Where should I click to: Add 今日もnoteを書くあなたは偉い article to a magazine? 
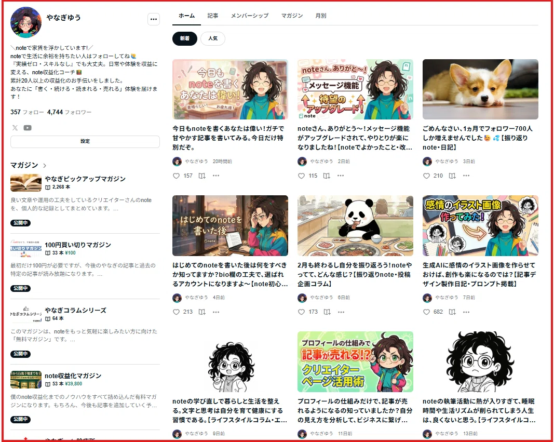[202, 176]
